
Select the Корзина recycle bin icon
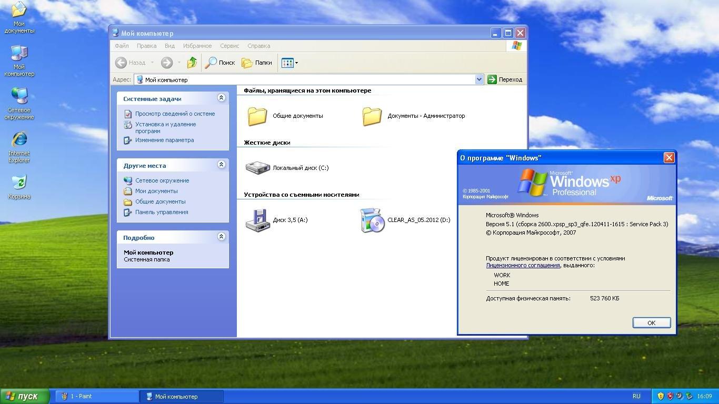click(19, 183)
